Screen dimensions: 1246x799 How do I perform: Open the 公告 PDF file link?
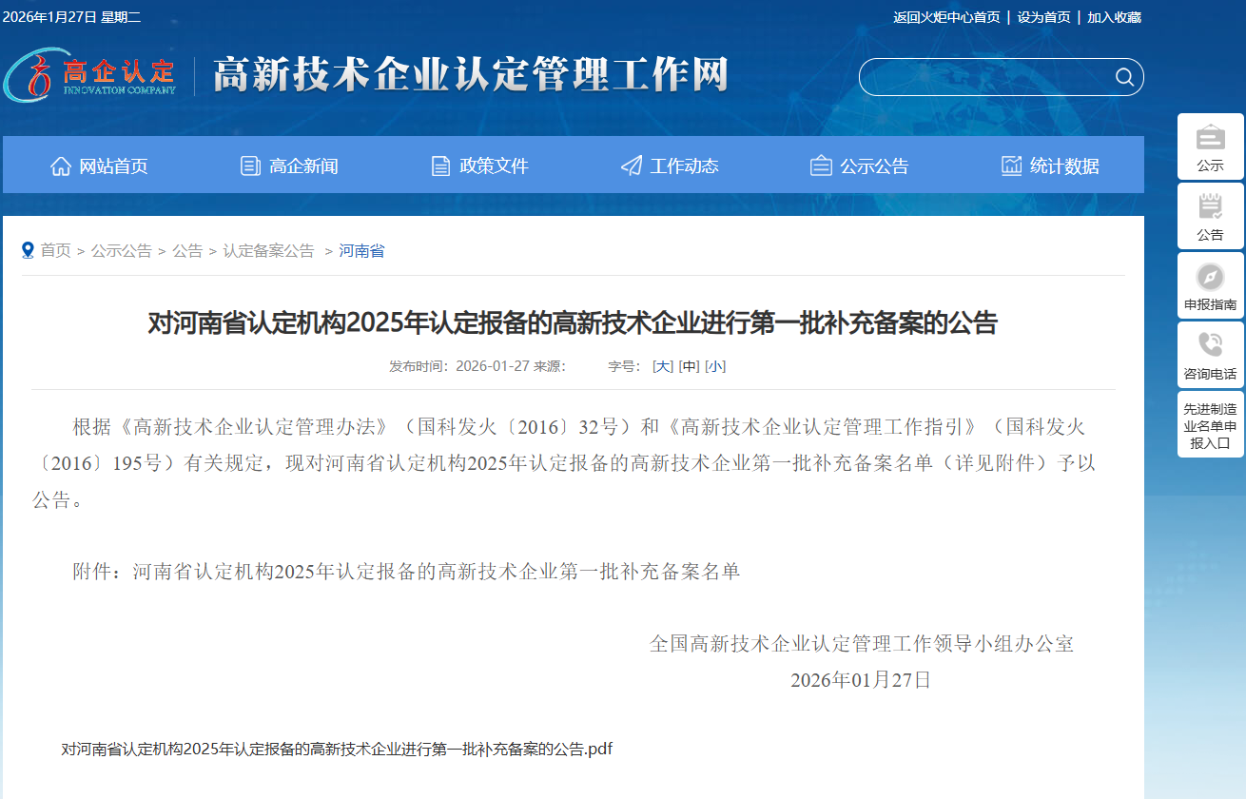point(335,749)
